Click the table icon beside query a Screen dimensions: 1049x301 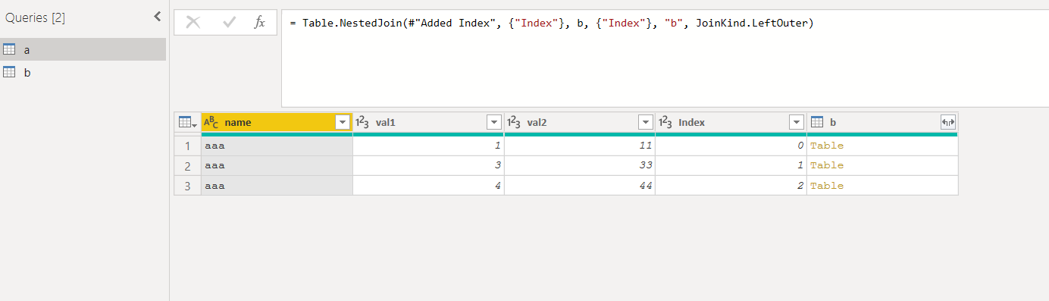click(10, 49)
